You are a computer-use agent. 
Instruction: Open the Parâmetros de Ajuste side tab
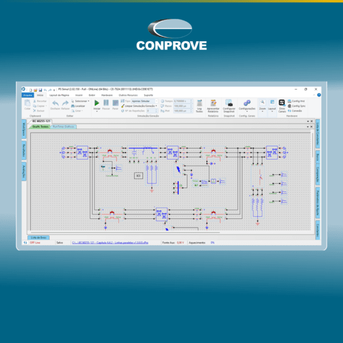[318, 202]
